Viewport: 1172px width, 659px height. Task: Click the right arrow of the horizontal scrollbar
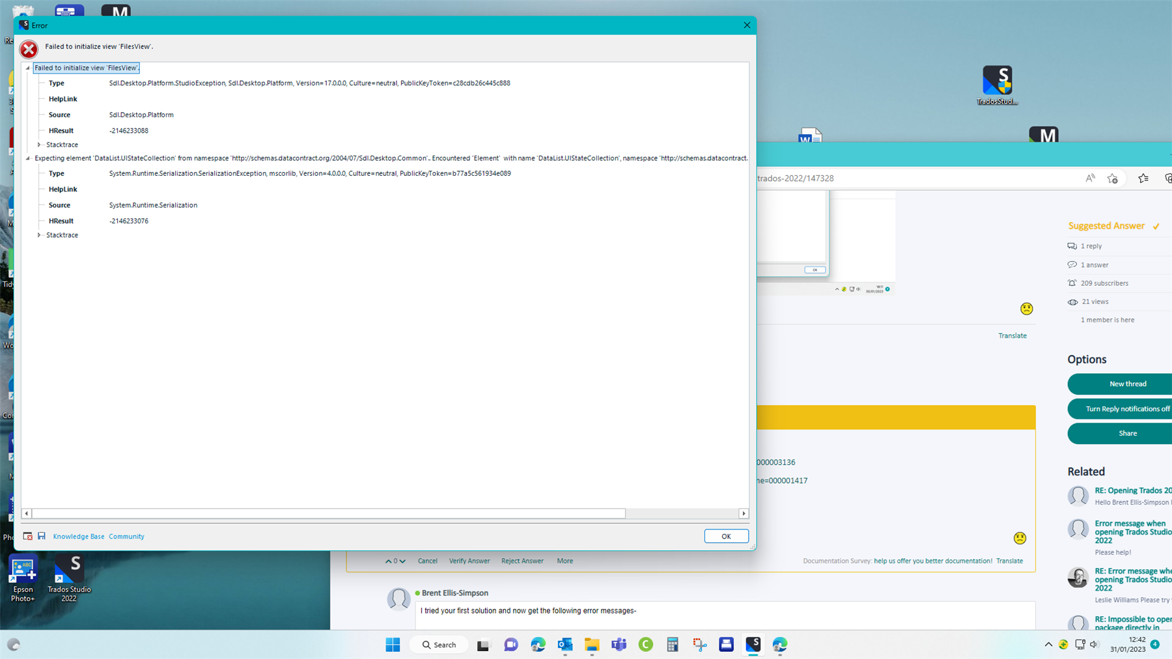pyautogui.click(x=744, y=513)
